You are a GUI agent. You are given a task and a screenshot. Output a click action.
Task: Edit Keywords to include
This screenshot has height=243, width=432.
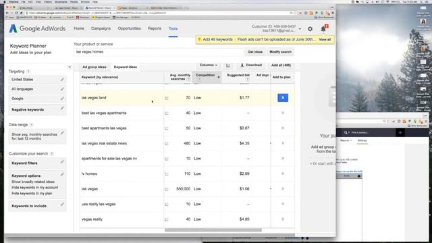pyautogui.click(x=62, y=205)
